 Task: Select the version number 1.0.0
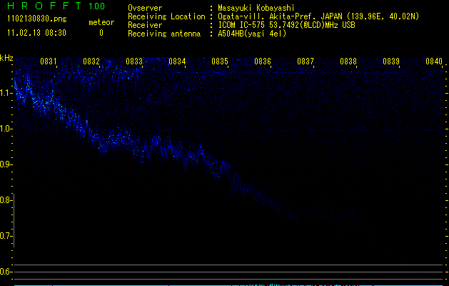(x=97, y=6)
